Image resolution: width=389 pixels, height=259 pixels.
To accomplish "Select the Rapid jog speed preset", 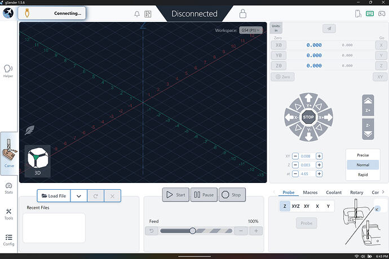I will (x=363, y=175).
